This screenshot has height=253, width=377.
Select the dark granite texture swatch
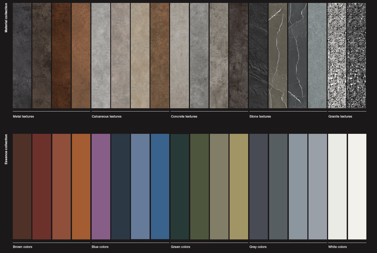point(357,55)
